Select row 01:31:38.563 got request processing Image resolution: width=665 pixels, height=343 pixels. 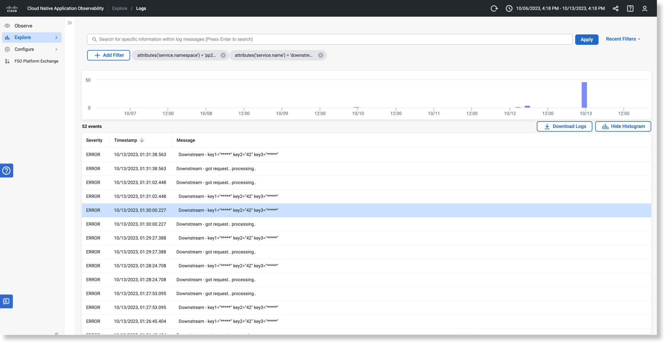366,169
